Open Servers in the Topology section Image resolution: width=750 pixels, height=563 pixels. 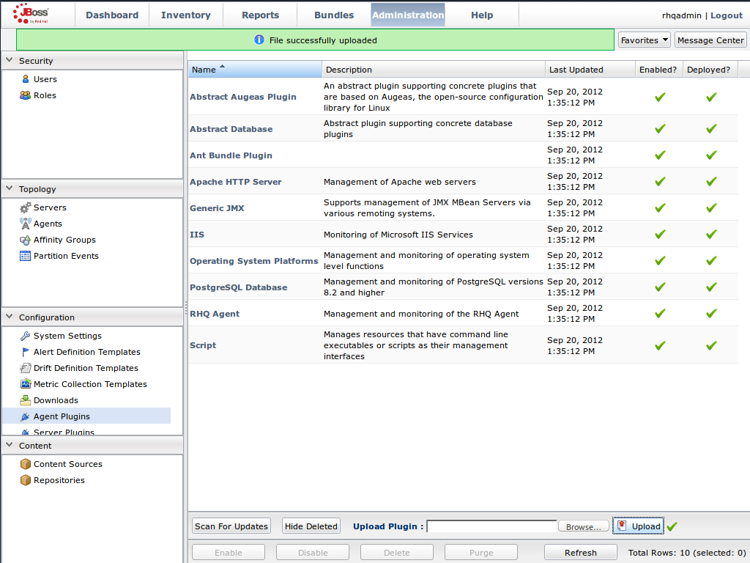click(x=26, y=207)
